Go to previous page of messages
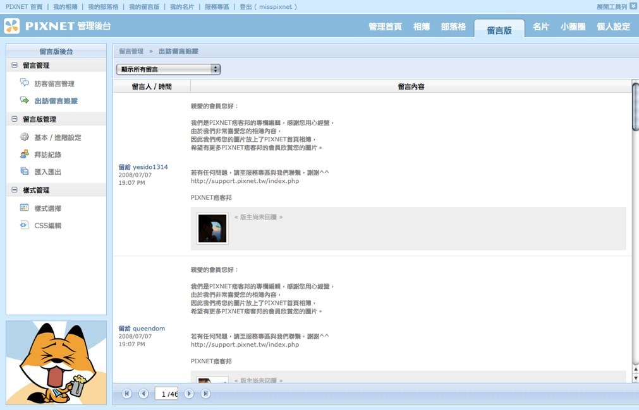639x410 pixels. [143, 394]
